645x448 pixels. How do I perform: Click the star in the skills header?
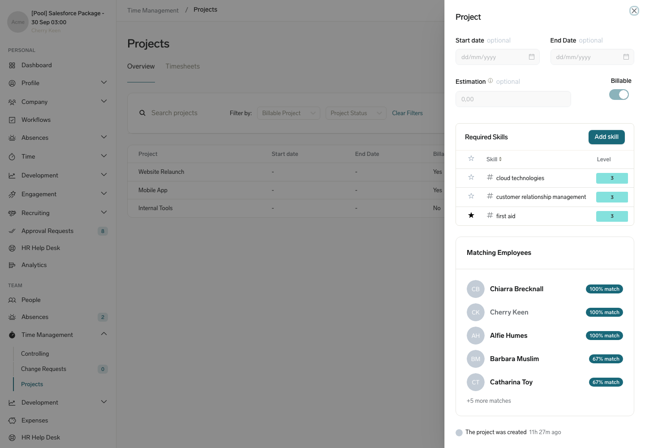coord(471,159)
